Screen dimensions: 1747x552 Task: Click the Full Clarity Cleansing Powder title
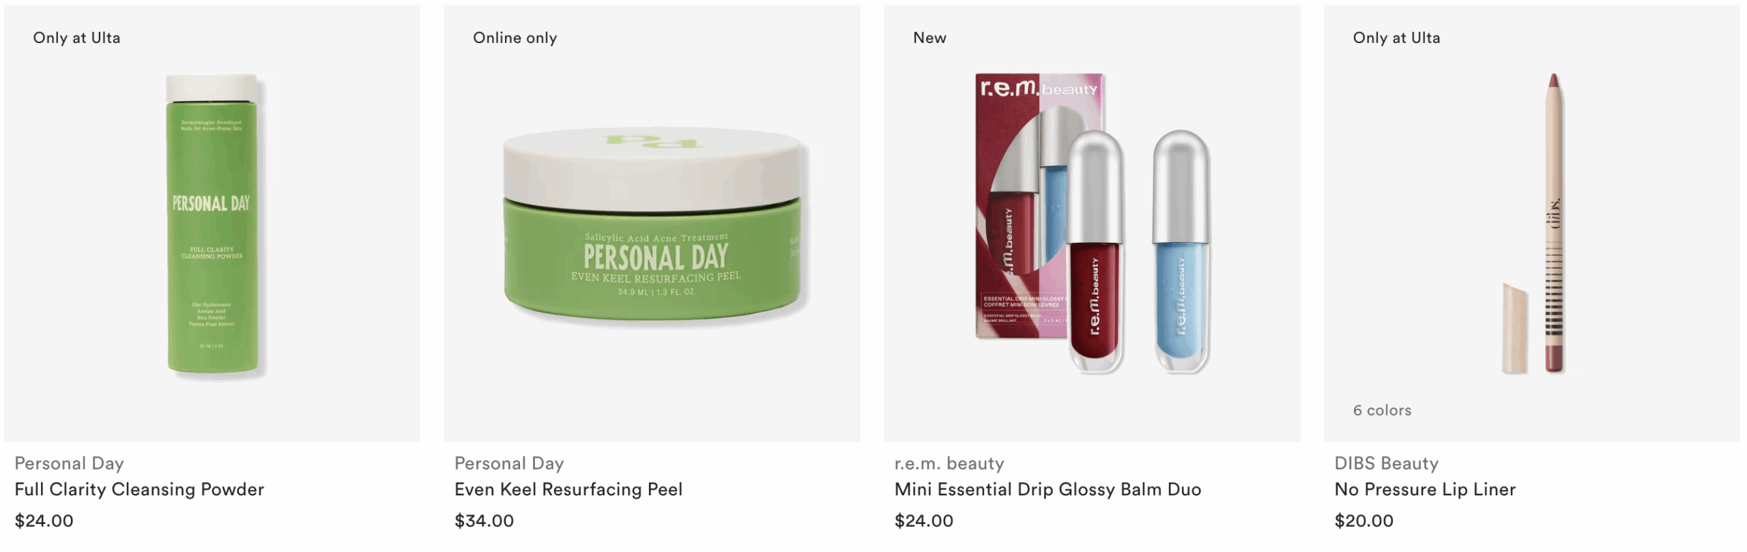[139, 489]
